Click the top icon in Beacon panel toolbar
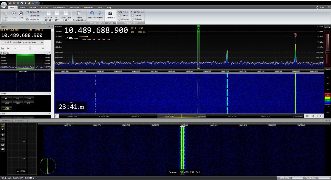Viewport: 331px width, 180px height. click(2, 125)
